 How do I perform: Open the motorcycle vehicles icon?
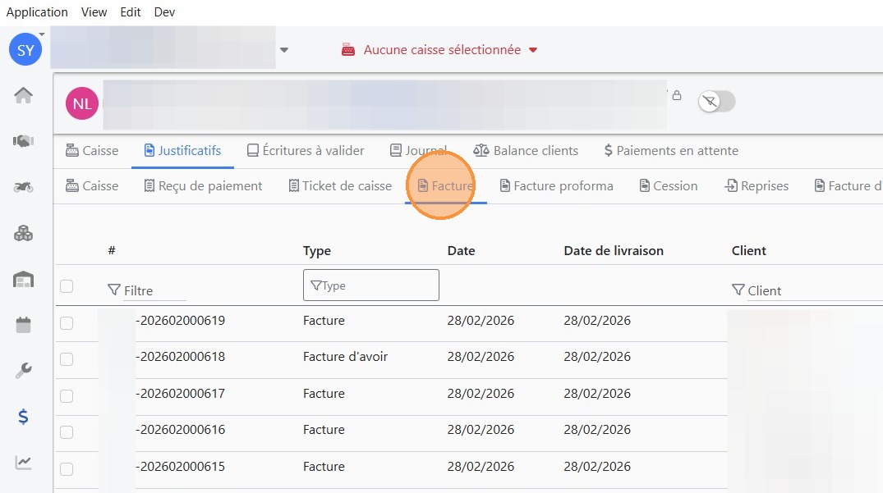(x=24, y=188)
